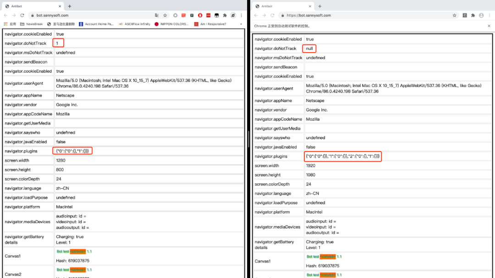Click the navigator.plugins value in left window
Screen dimensions: 495x278
click(72, 151)
